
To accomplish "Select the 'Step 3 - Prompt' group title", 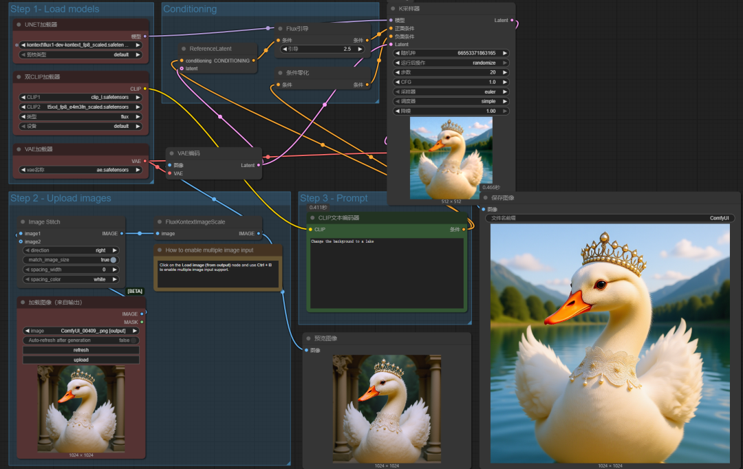I will click(334, 198).
